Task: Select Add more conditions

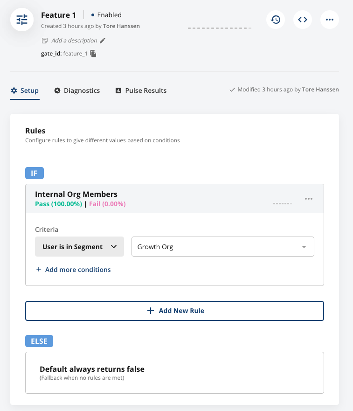Action: tap(74, 270)
